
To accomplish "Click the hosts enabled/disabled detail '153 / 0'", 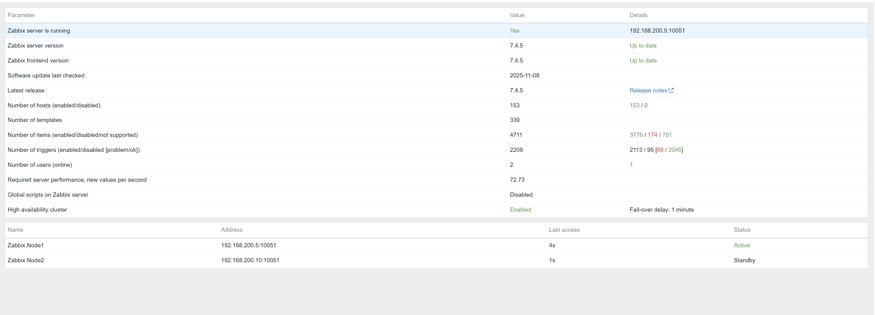I will pos(638,105).
